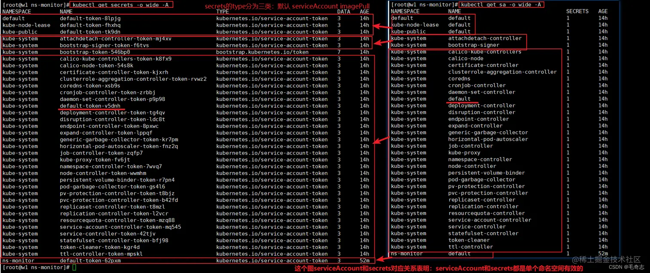Select default-token-62pxm in ns-monitor

pyautogui.click(x=90, y=261)
